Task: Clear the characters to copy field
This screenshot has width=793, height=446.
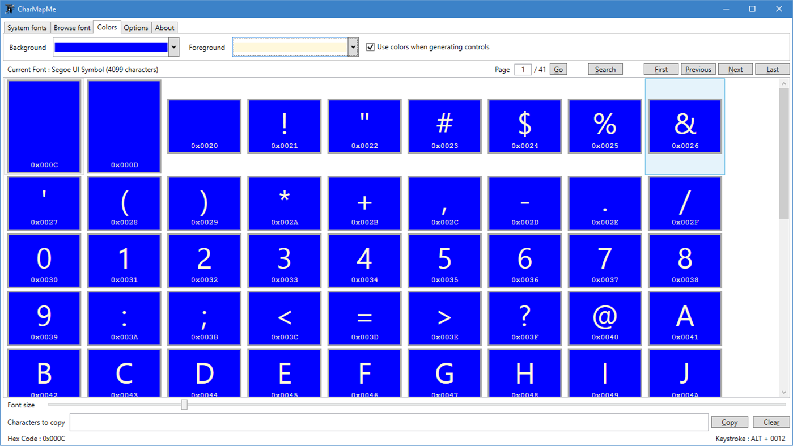Action: pos(771,422)
